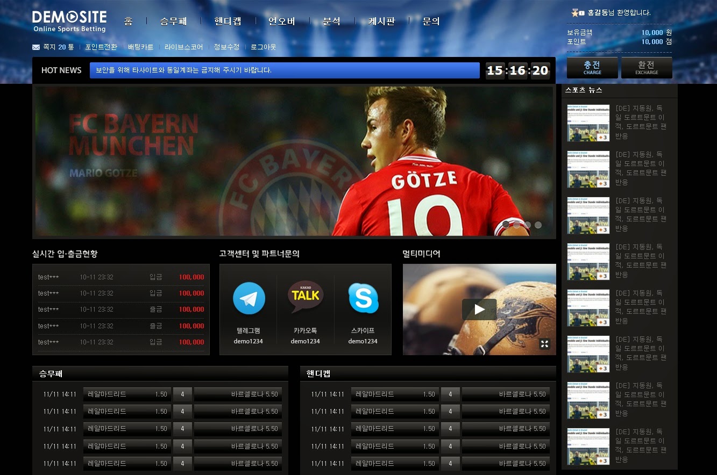Open messages via the envelope icon

(x=36, y=47)
